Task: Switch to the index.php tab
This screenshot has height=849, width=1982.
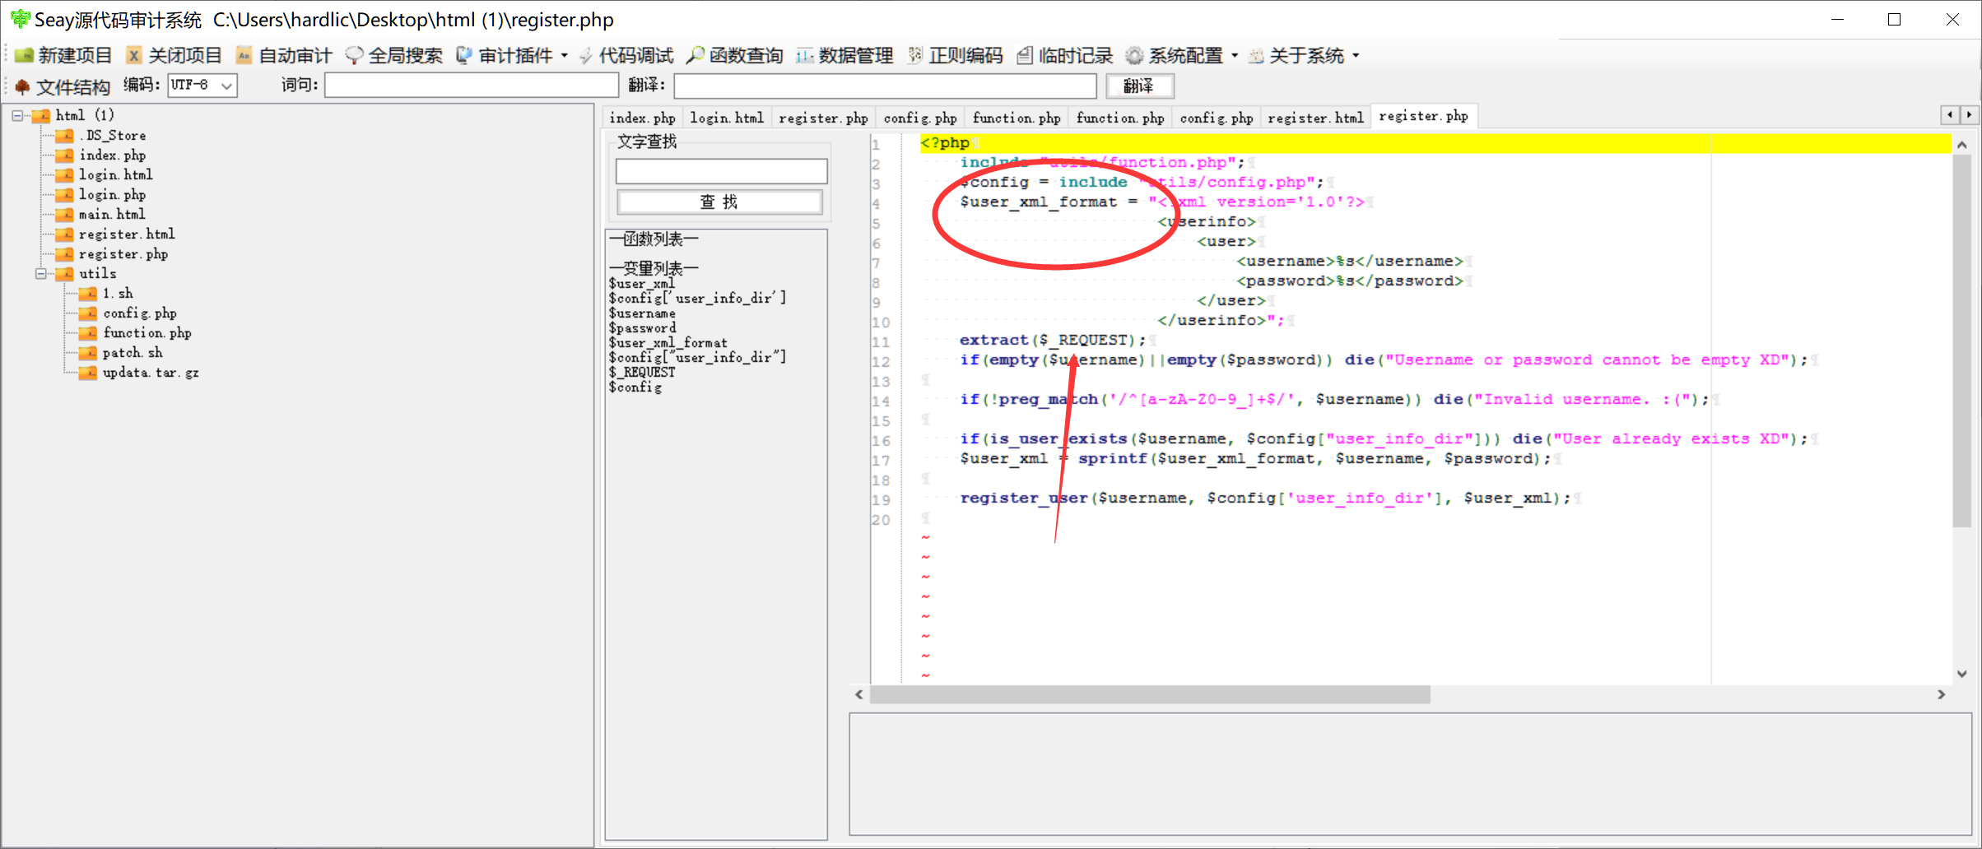Action: click(642, 118)
